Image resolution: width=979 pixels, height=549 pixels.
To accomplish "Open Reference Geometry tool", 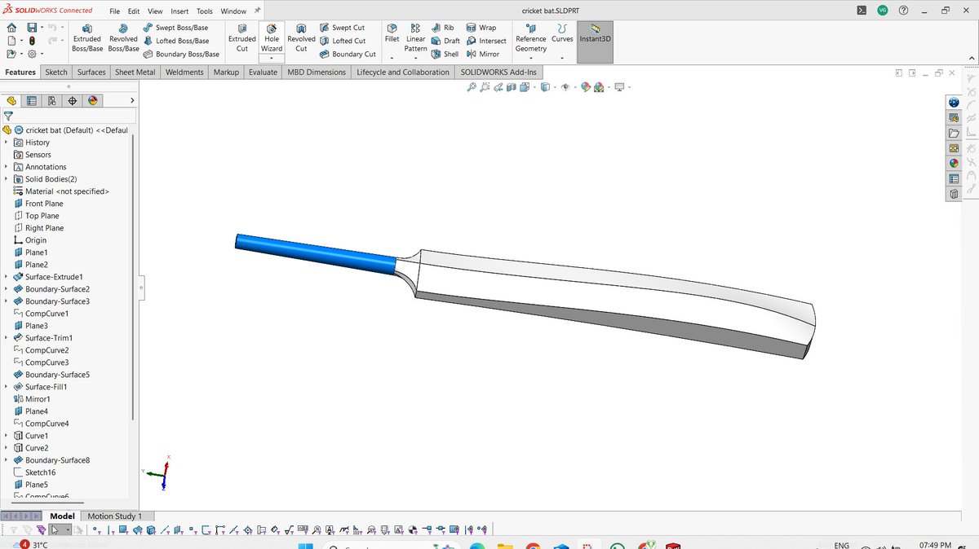I will pos(530,38).
